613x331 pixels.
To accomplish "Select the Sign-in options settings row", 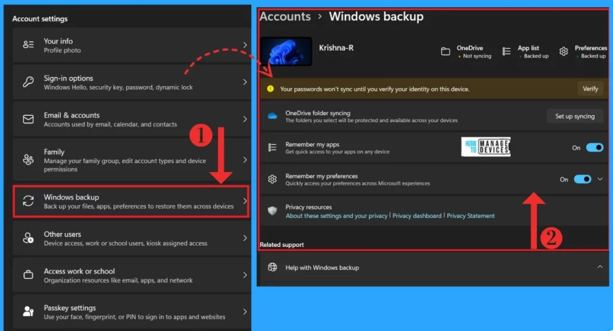I will [x=132, y=82].
